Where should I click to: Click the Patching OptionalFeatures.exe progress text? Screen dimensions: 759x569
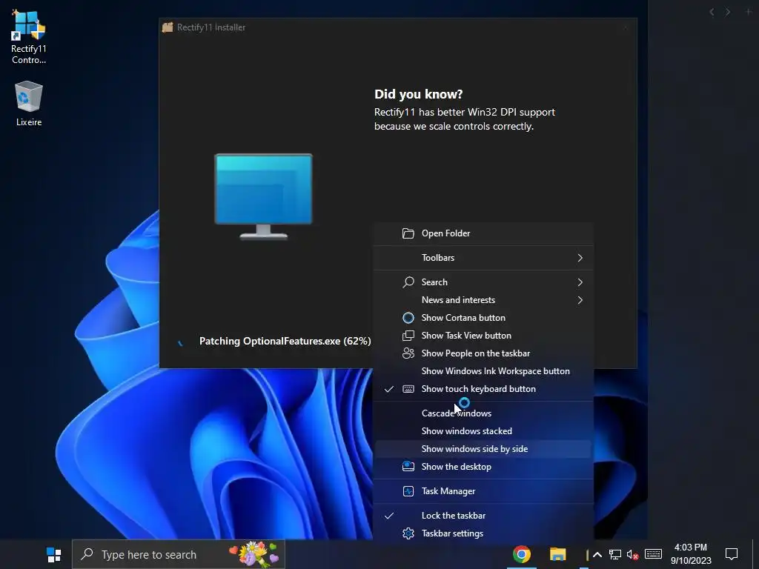(285, 341)
